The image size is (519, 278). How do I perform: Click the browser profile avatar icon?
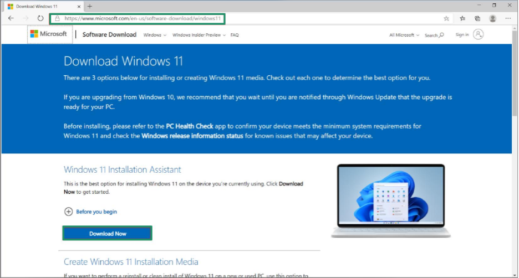492,18
